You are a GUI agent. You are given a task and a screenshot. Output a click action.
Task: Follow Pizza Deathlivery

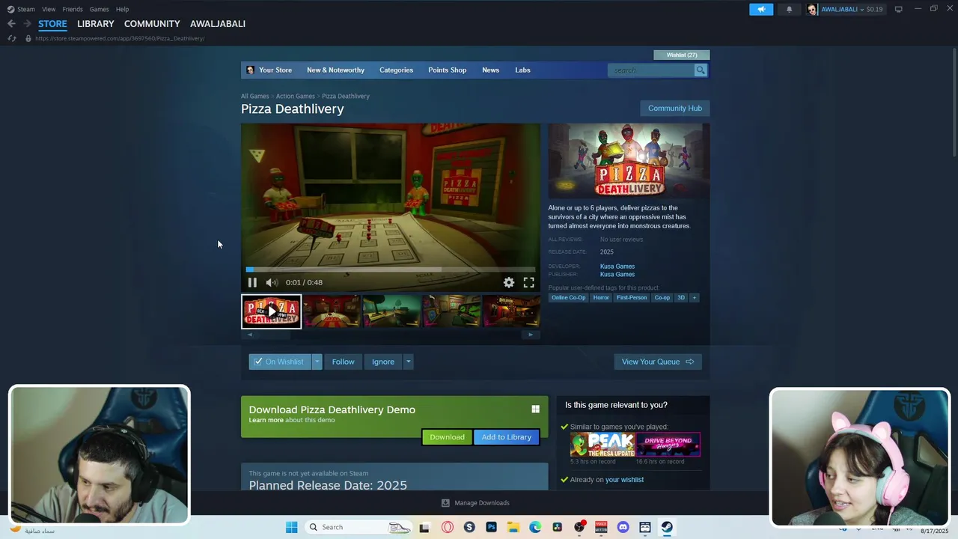(x=343, y=362)
